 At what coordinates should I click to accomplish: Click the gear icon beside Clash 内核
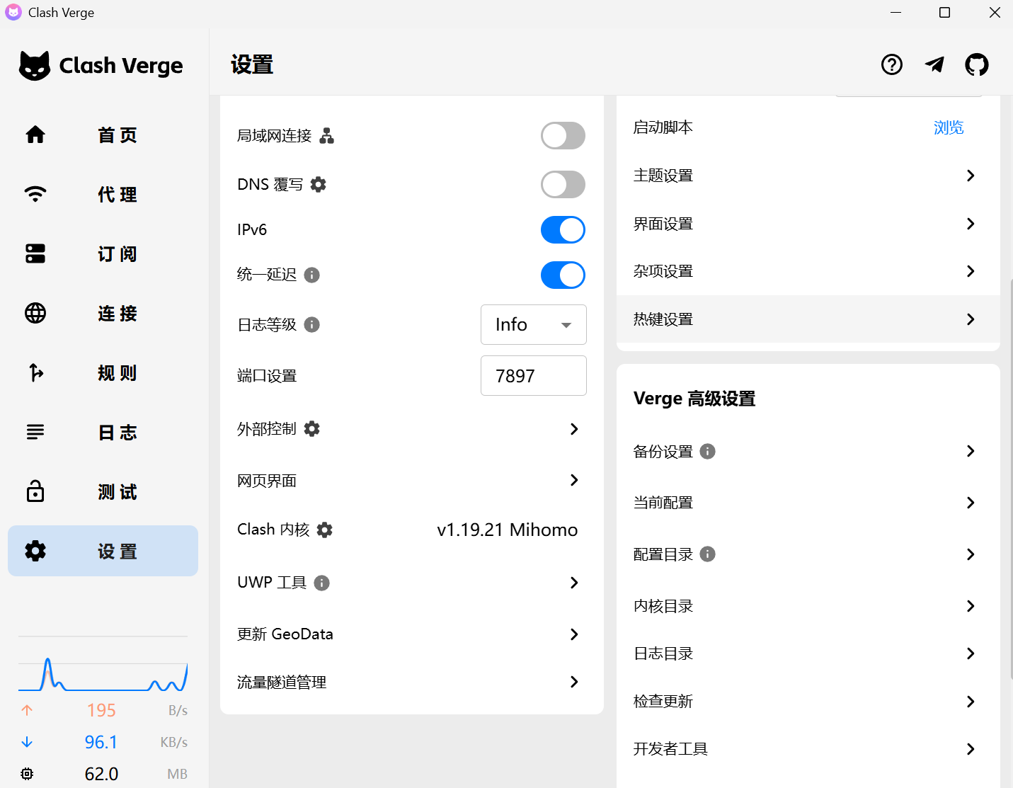click(324, 530)
